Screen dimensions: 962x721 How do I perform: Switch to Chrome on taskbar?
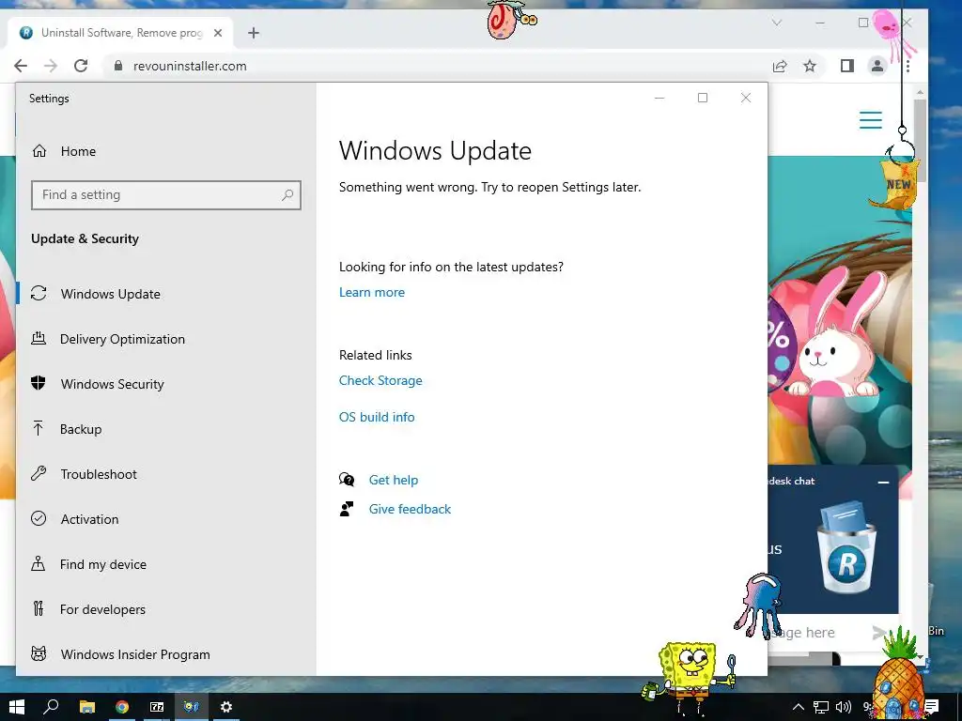122,707
